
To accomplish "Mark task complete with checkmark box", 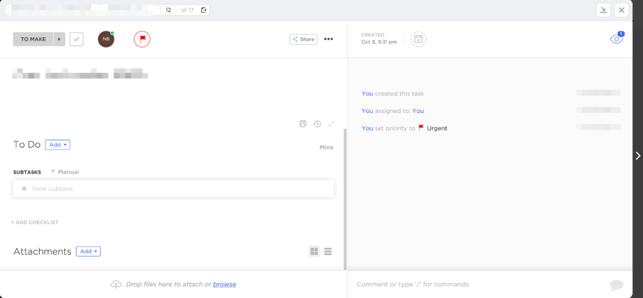I will (x=77, y=39).
